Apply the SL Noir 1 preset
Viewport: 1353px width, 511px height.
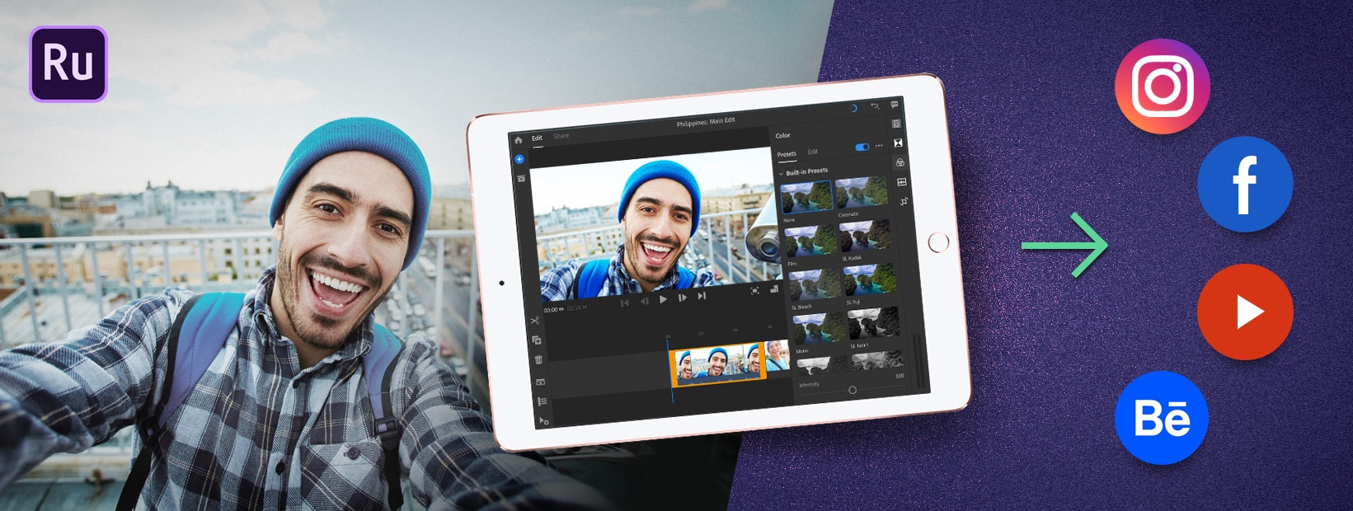pyautogui.click(x=874, y=321)
